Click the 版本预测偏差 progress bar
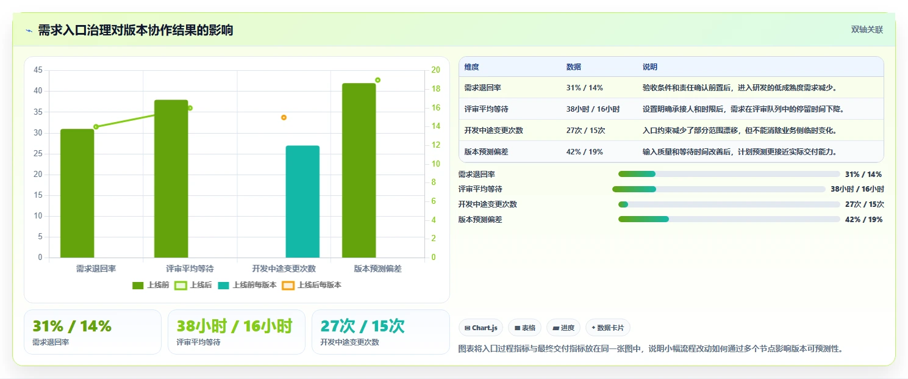 tap(729, 219)
